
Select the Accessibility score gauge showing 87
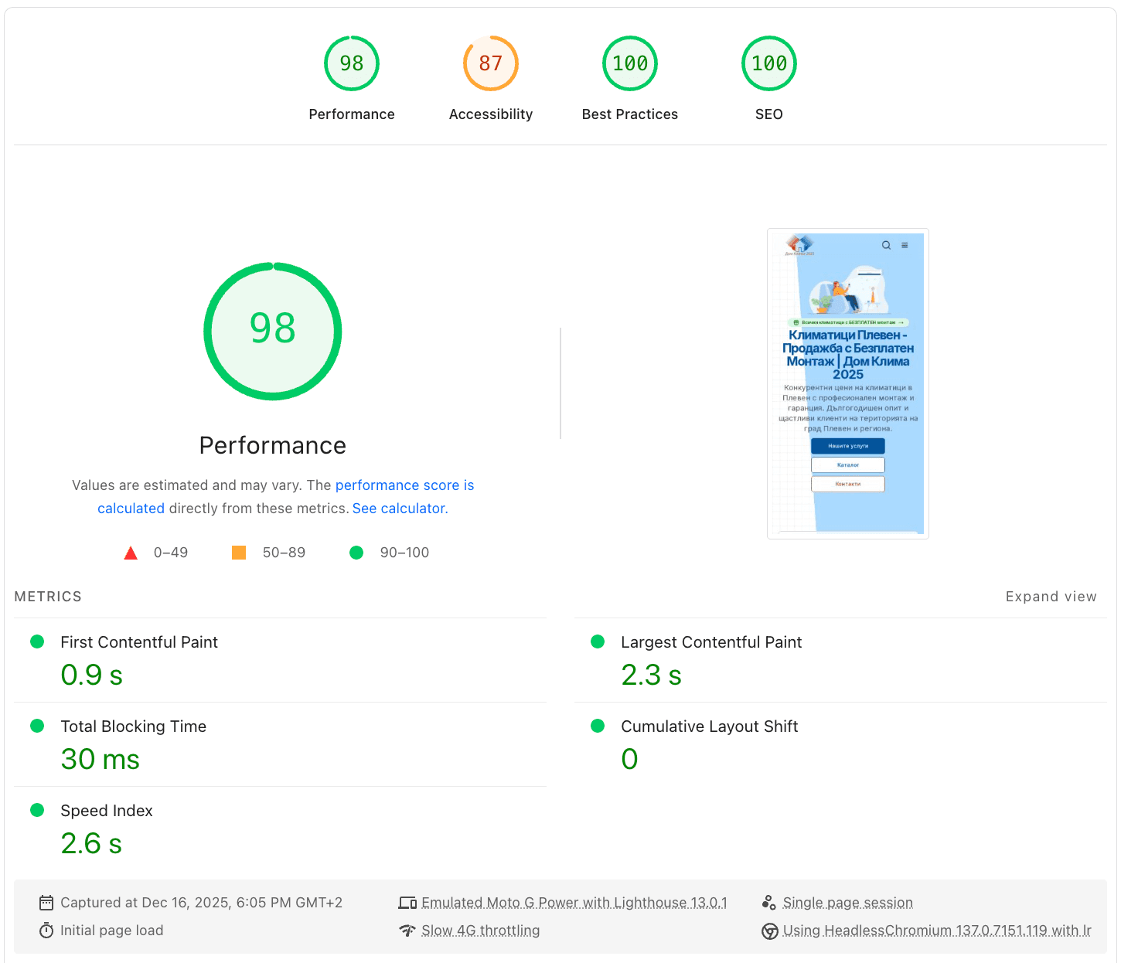[x=490, y=63]
